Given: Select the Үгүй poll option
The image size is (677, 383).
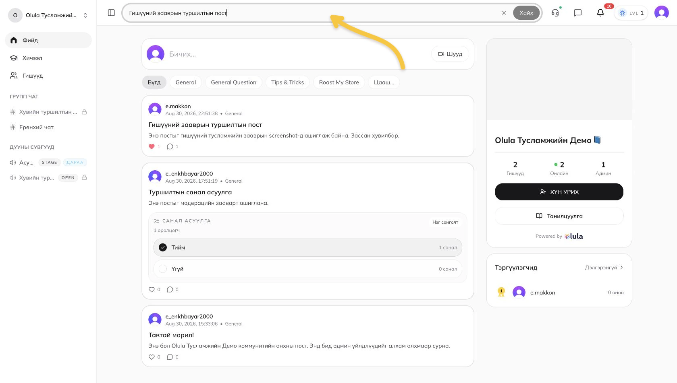Looking at the screenshot, I should pos(308,269).
